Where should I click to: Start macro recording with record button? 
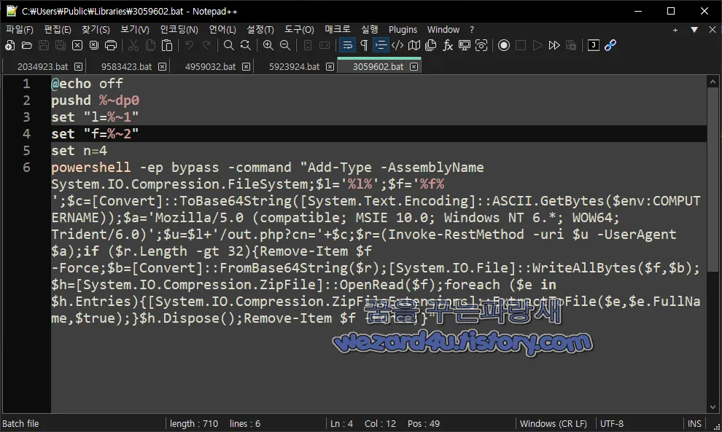pos(504,45)
